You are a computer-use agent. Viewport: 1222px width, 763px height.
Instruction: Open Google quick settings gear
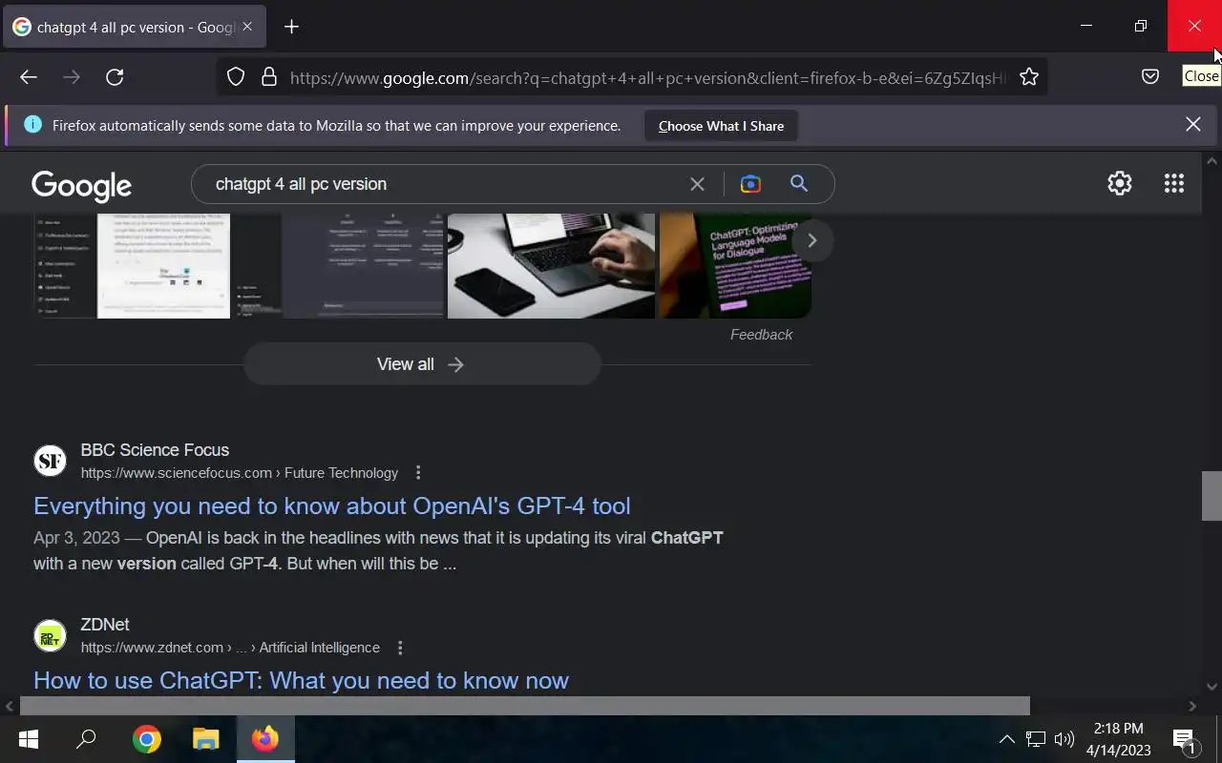[x=1119, y=183]
